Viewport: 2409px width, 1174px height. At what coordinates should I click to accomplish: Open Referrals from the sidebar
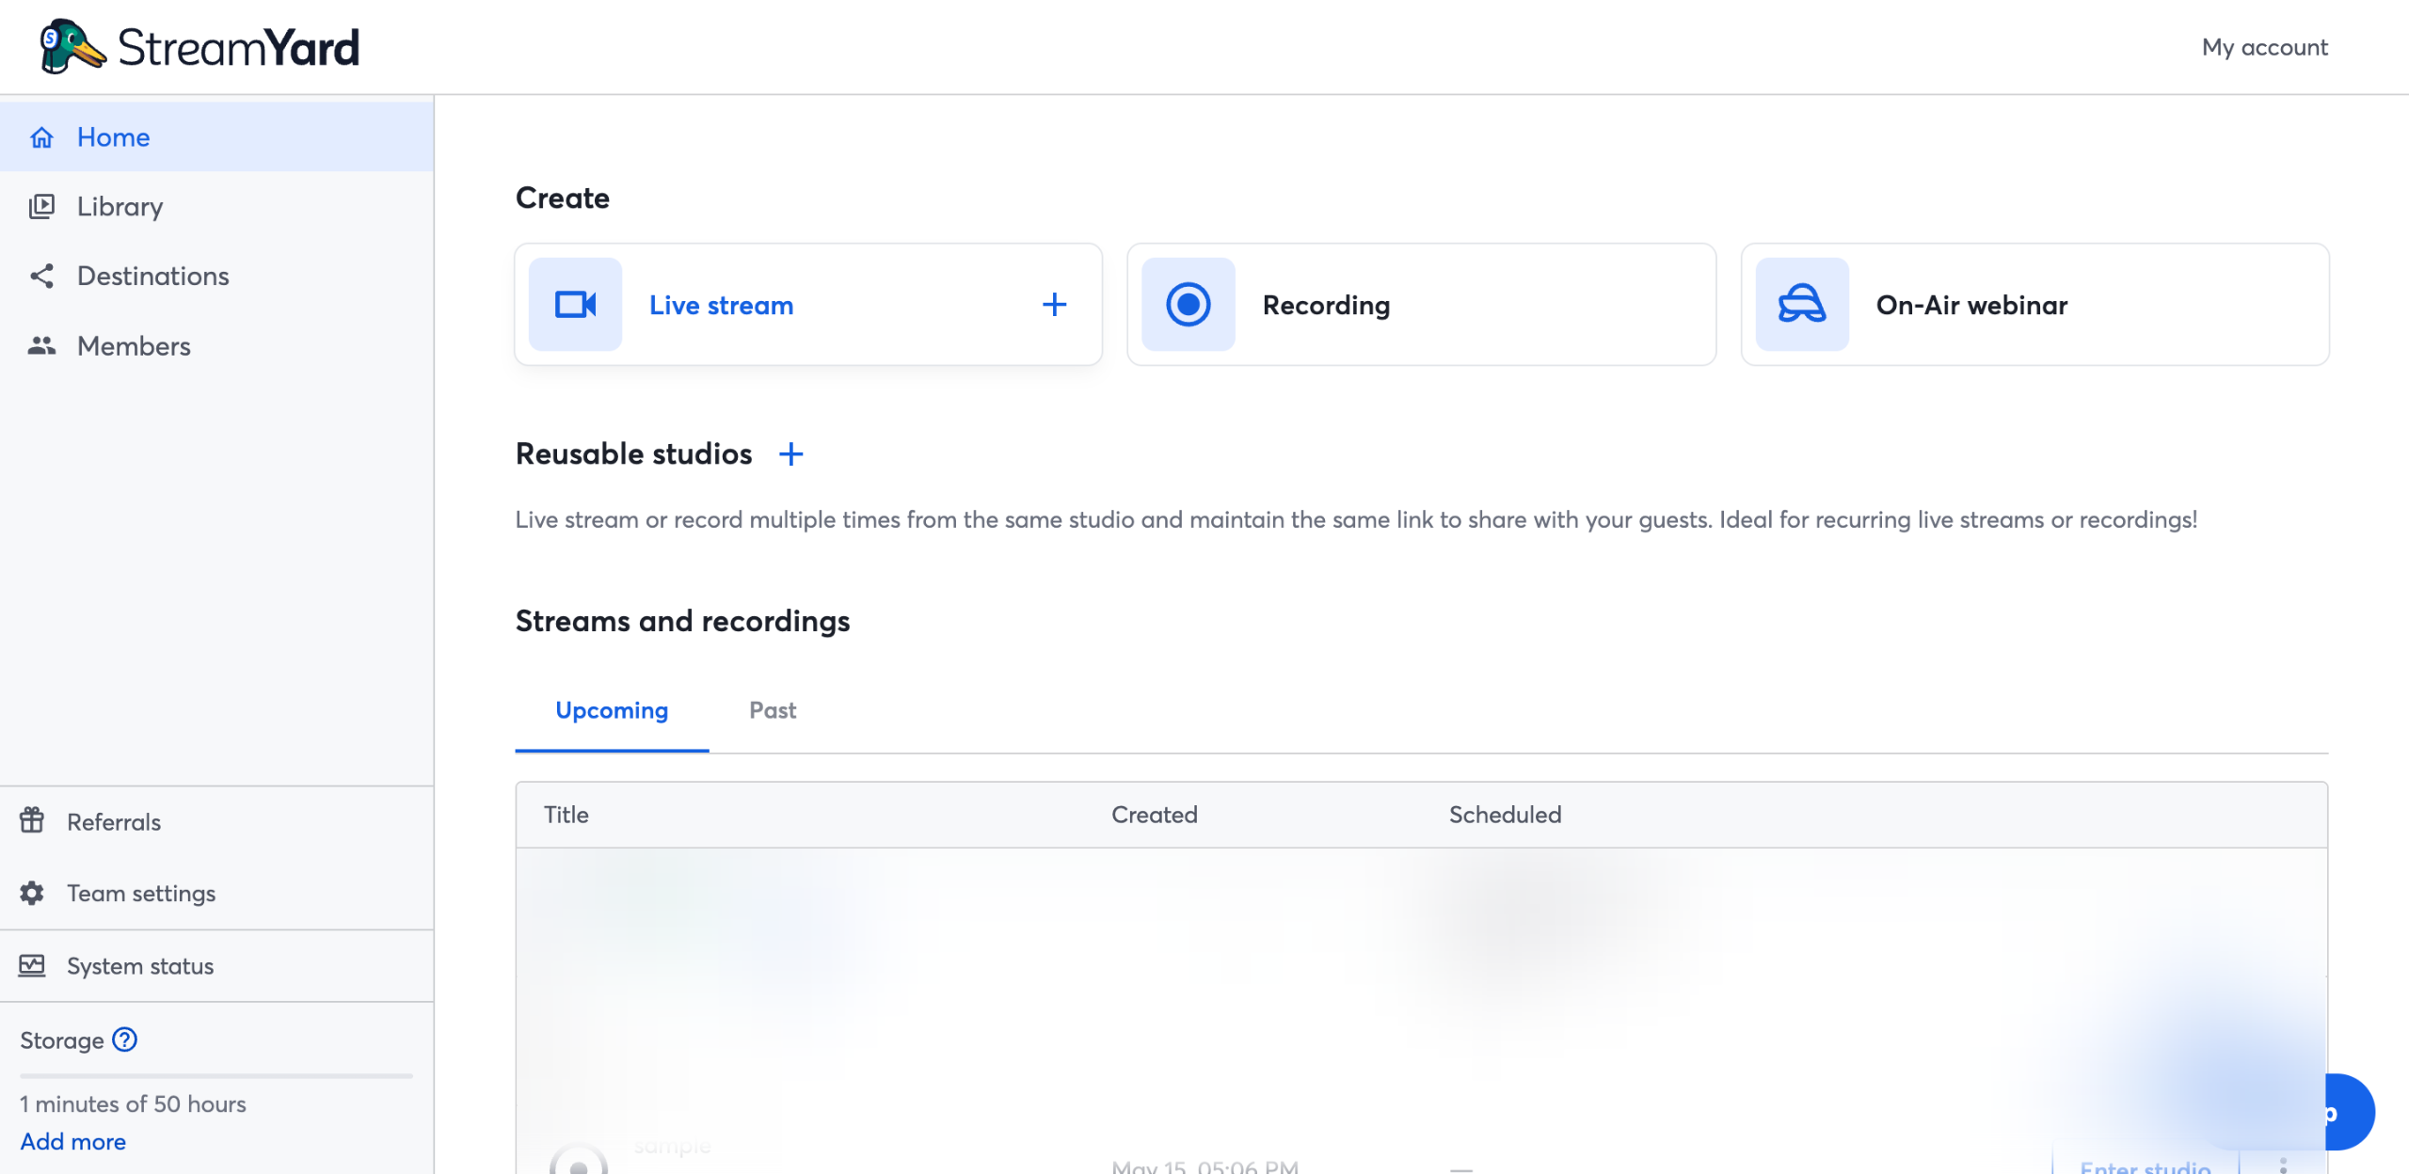click(x=114, y=822)
